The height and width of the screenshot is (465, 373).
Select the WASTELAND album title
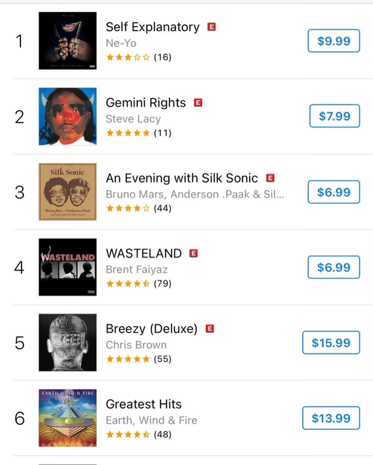(x=144, y=253)
